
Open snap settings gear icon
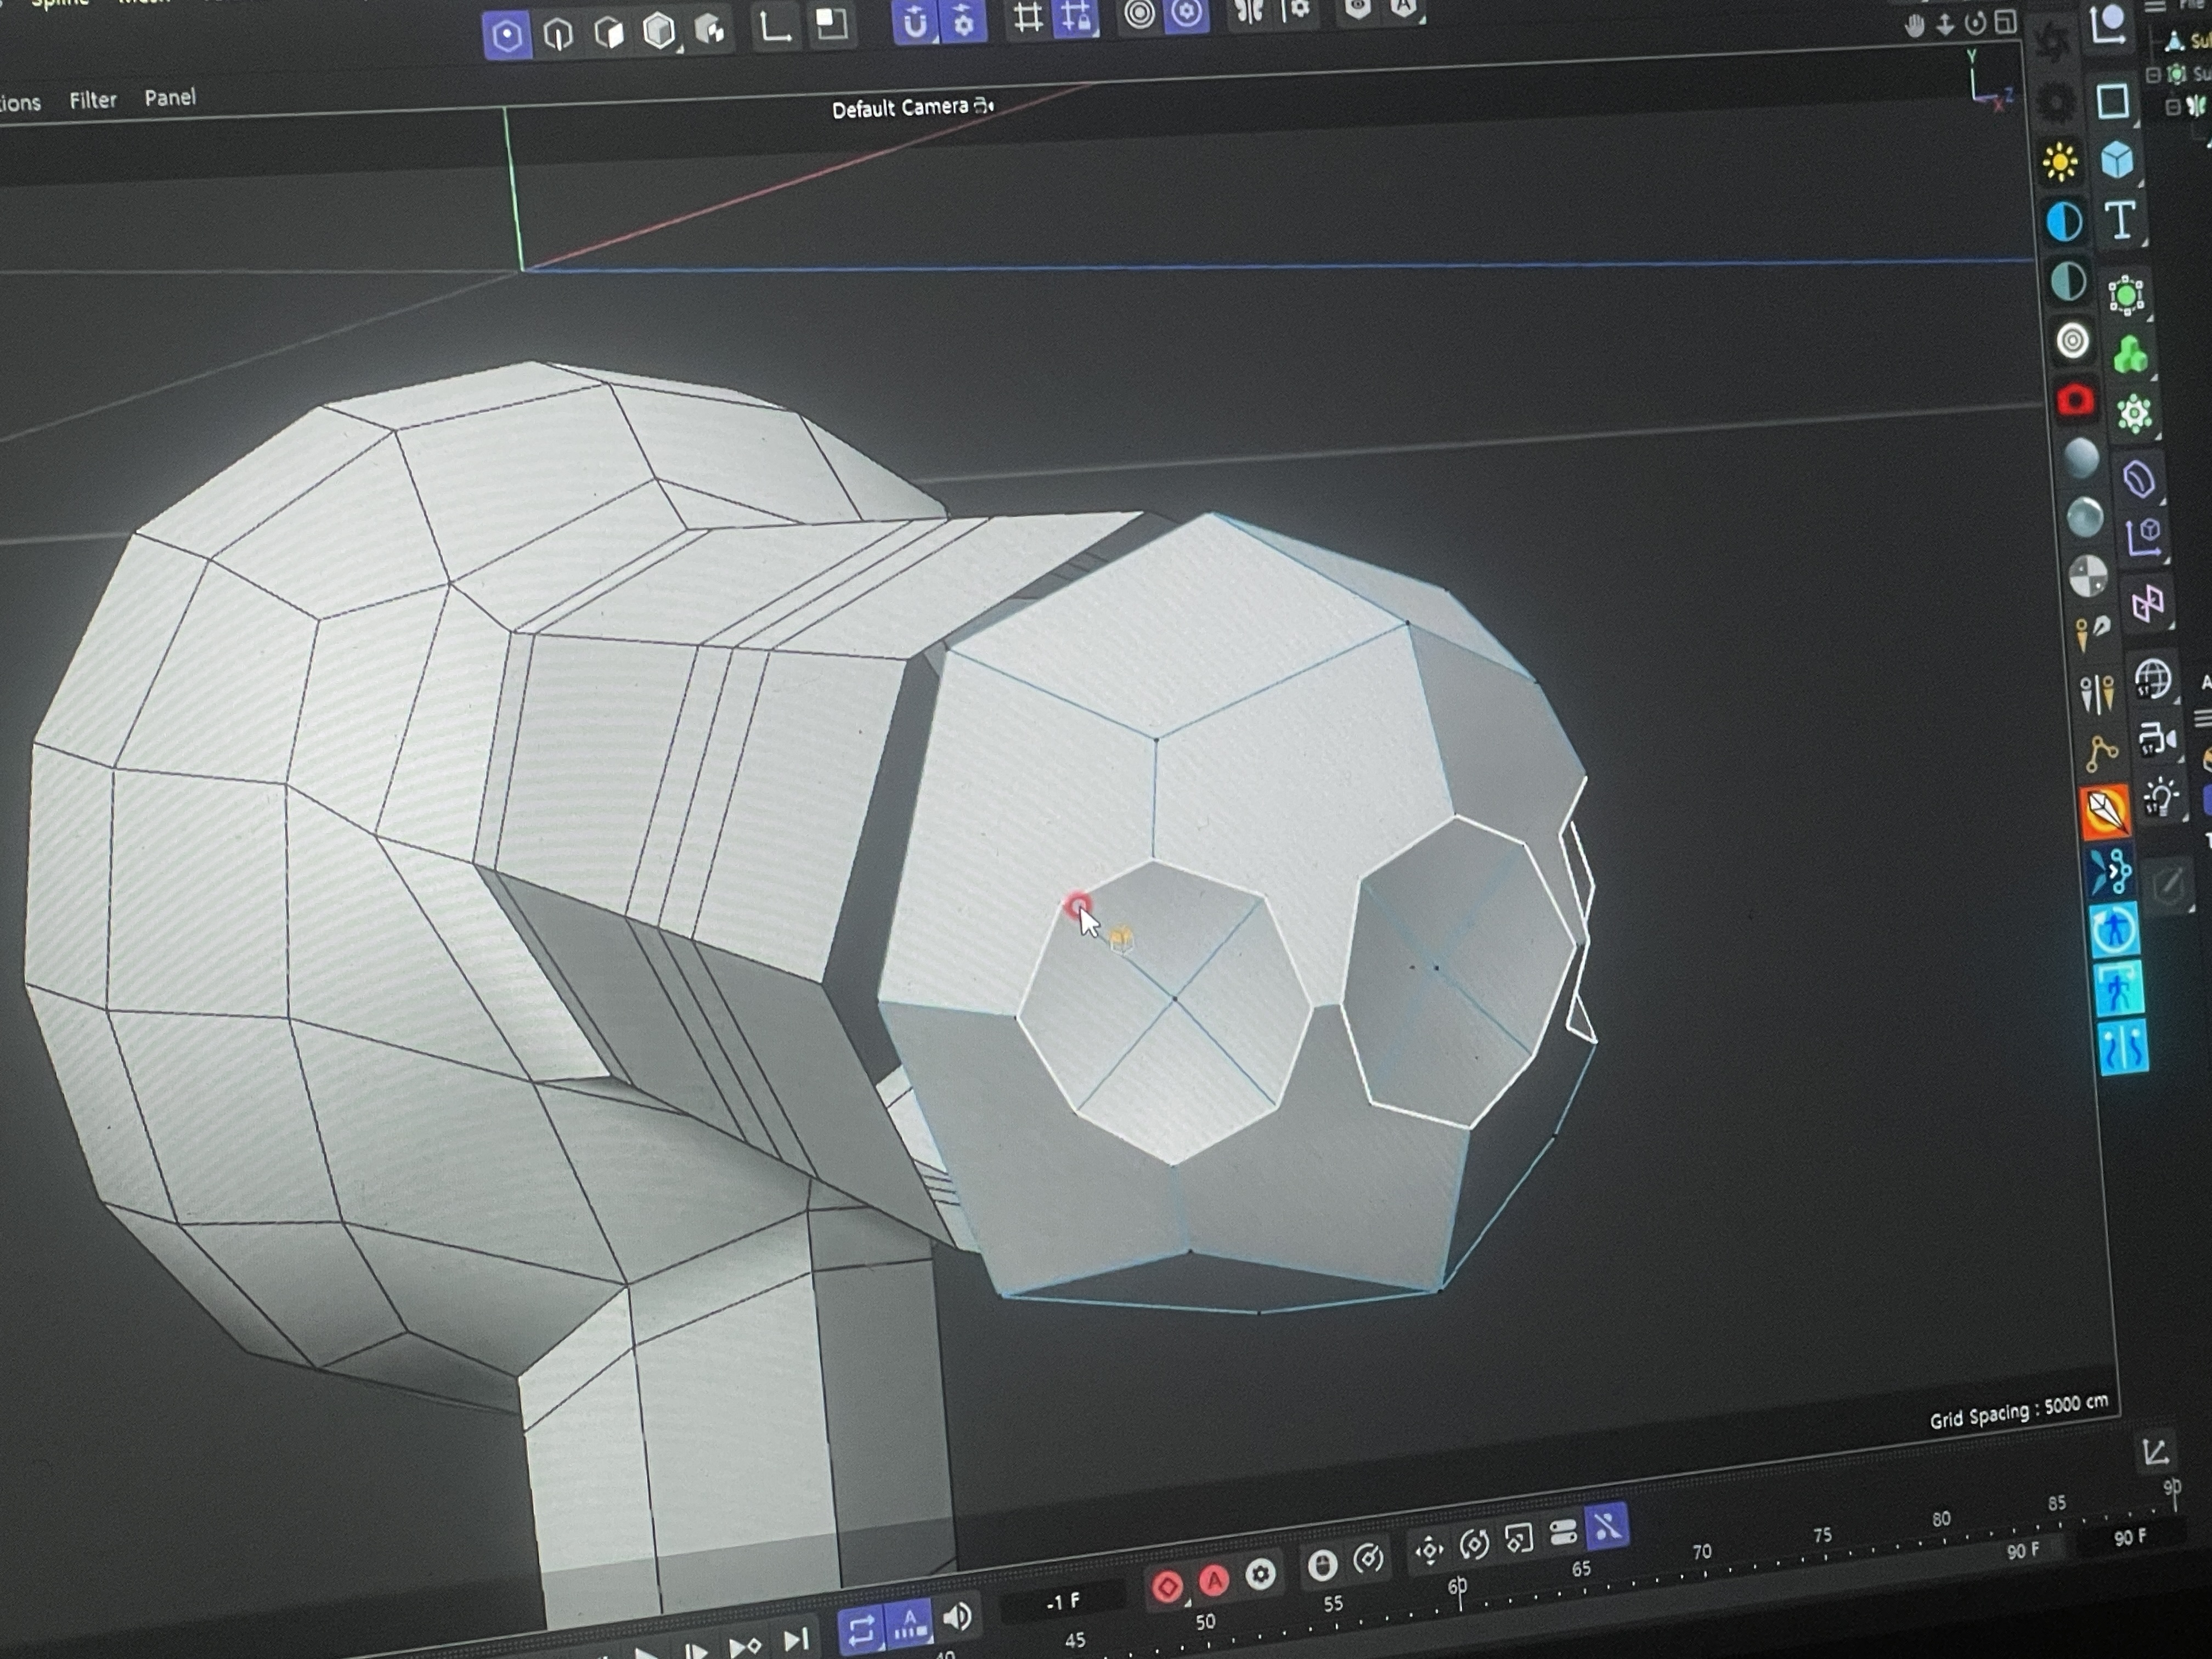coord(964,20)
